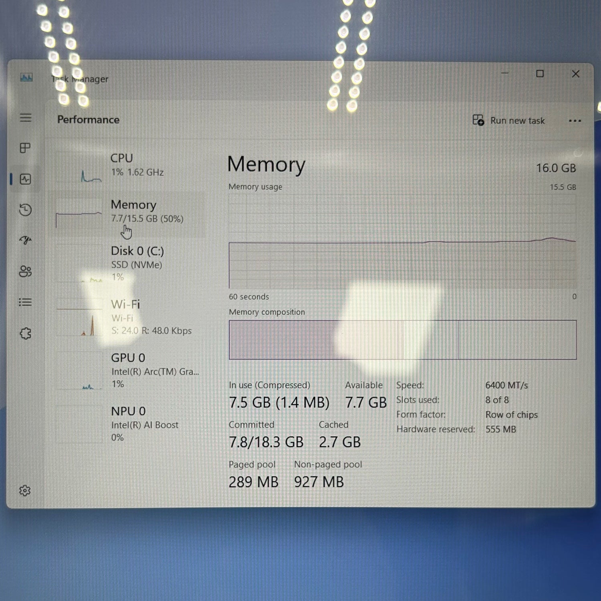This screenshot has width=601, height=601.
Task: Open the hamburger navigation menu
Action: (26, 117)
